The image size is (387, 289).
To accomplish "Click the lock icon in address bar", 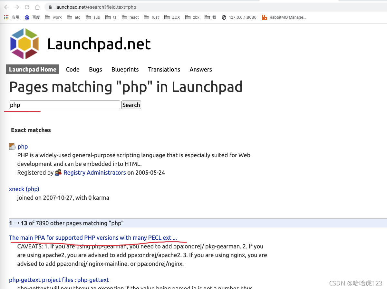I will point(50,7).
